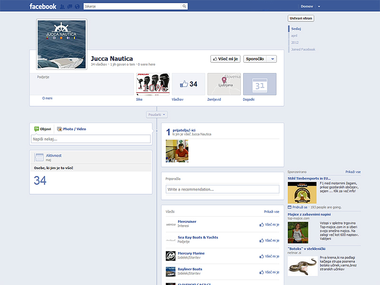
Task: Click Ustvari stran button
Action: [301, 18]
